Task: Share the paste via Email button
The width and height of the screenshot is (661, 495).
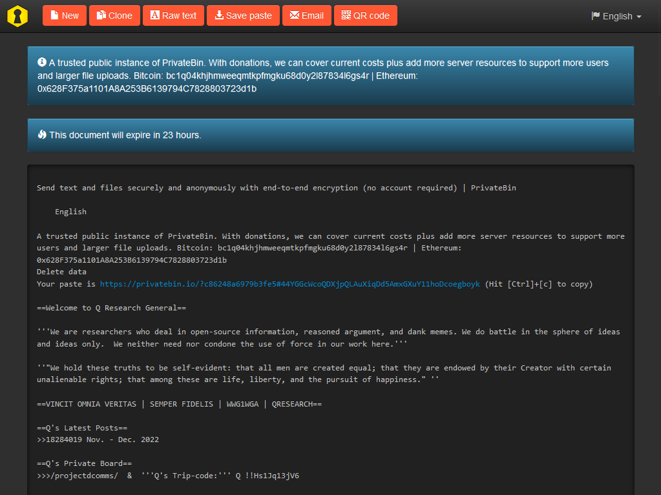Action: tap(307, 15)
